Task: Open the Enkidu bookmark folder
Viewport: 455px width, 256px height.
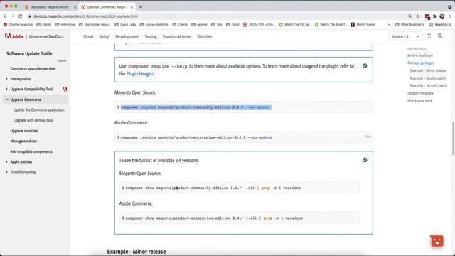Action: [44, 25]
